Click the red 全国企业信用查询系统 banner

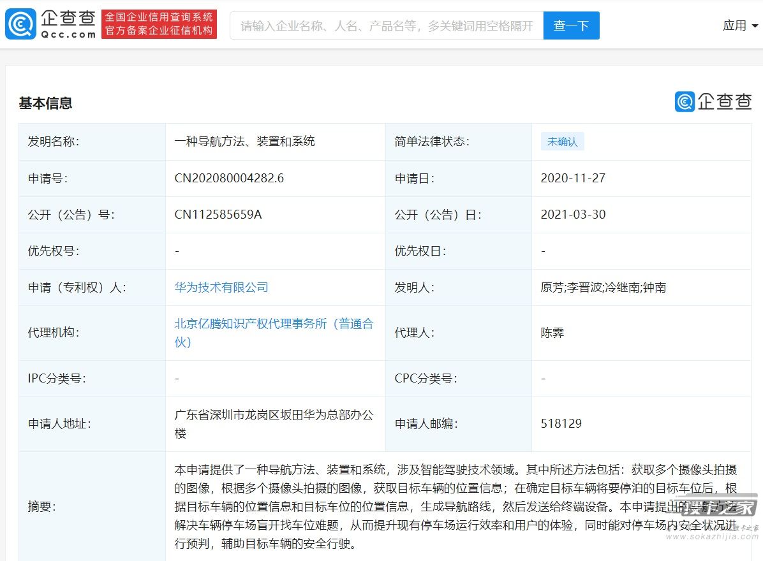click(x=159, y=24)
